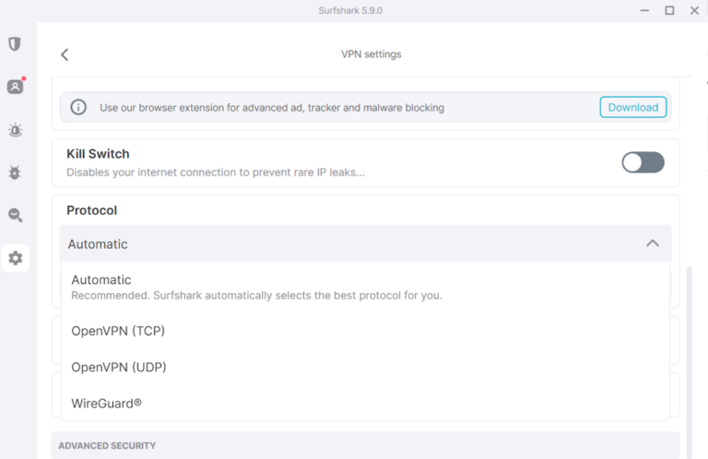Screen dimensions: 708x459
Task: Choose OpenVPN (UDP) protocol
Action: (x=365, y=367)
